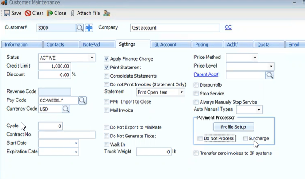Click the Company name field

pyautogui.click(x=175, y=28)
